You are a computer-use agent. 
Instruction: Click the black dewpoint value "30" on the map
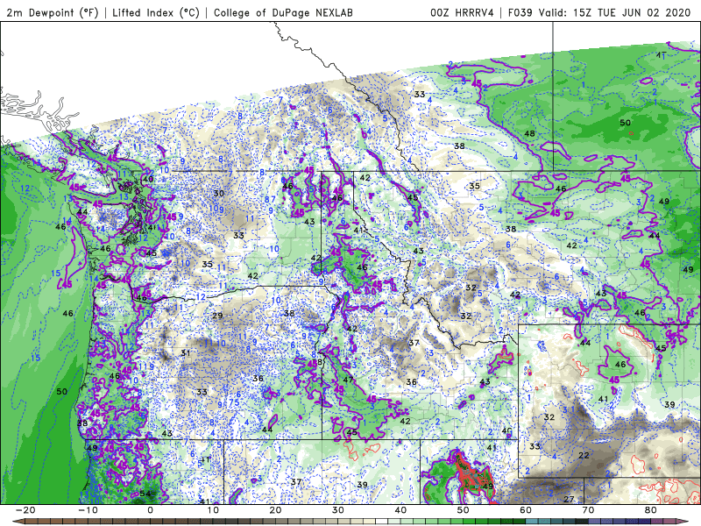coord(218,193)
